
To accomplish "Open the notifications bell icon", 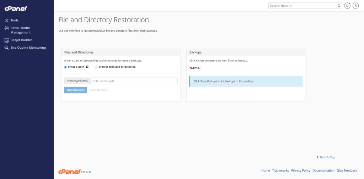I will tap(347, 6).
